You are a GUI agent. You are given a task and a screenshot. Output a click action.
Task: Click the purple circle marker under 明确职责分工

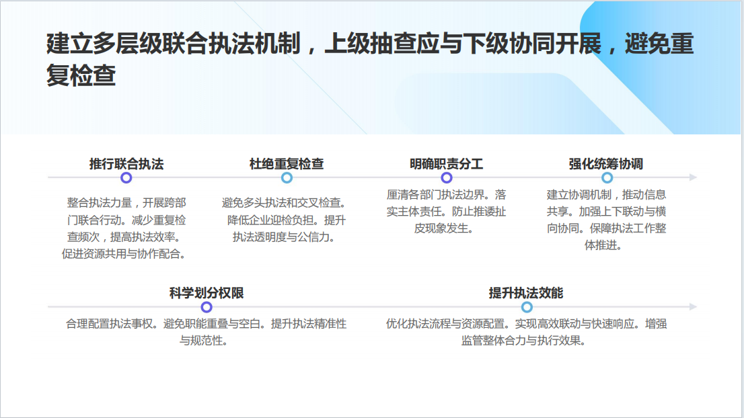point(447,178)
